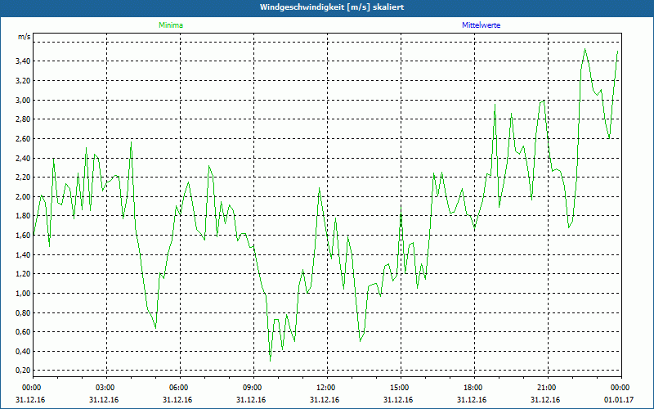
Task: Select the 2,40 y-axis value
Action: coord(23,158)
